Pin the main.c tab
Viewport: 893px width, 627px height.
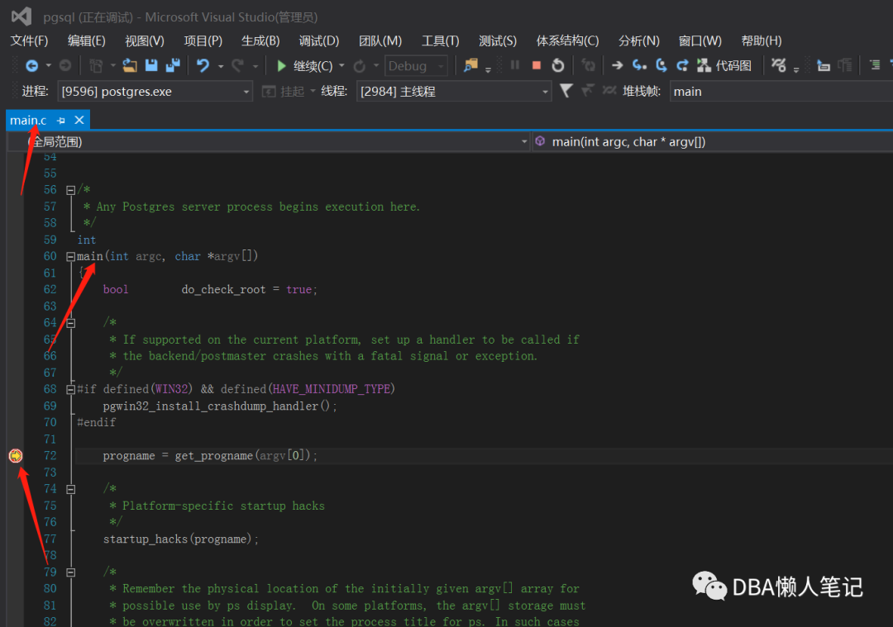[61, 121]
